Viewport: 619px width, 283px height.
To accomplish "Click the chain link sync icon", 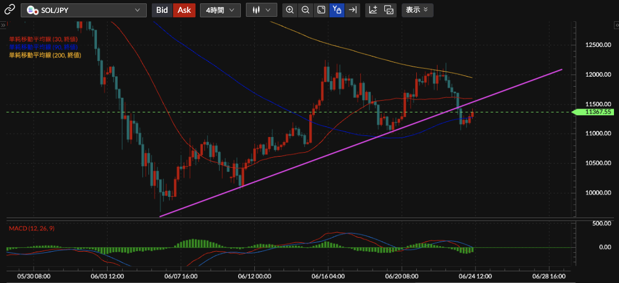I will (9, 10).
